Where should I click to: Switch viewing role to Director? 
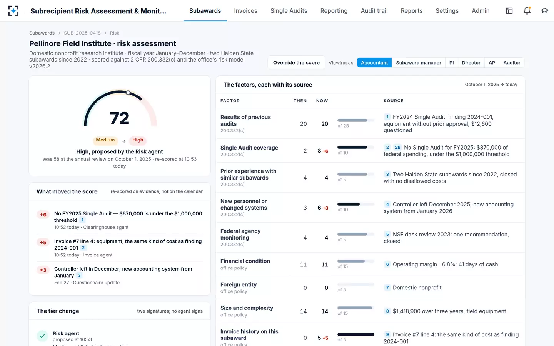click(471, 63)
